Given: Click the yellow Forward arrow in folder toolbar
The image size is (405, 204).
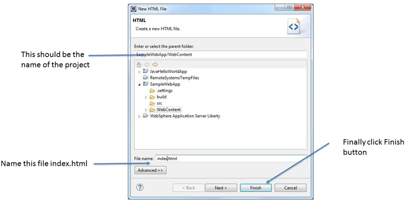Looking at the screenshot, I should point(155,64).
